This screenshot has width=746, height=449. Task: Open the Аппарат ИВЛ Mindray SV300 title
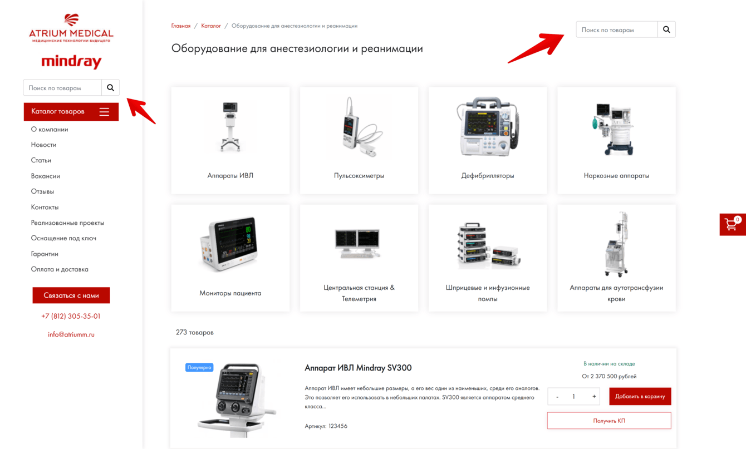(358, 368)
